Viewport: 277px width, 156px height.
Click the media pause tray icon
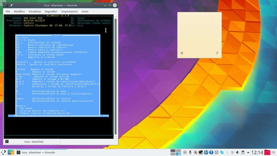point(185,152)
